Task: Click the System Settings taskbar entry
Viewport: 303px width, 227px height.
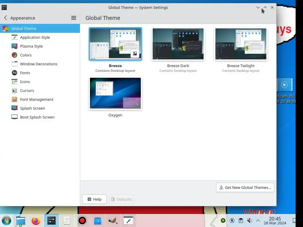Action: pyautogui.click(x=51, y=220)
